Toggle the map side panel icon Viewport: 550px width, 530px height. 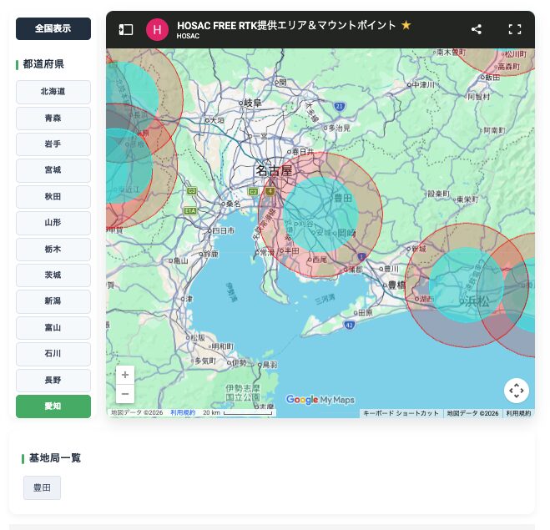pyautogui.click(x=126, y=29)
